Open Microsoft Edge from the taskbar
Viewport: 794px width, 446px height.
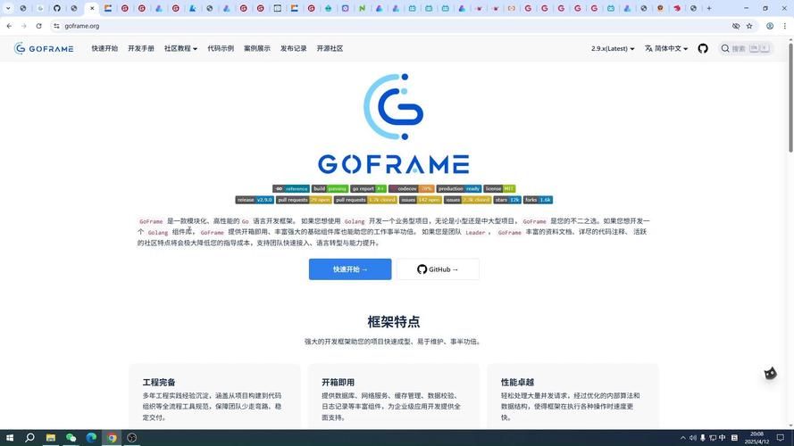(x=91, y=437)
